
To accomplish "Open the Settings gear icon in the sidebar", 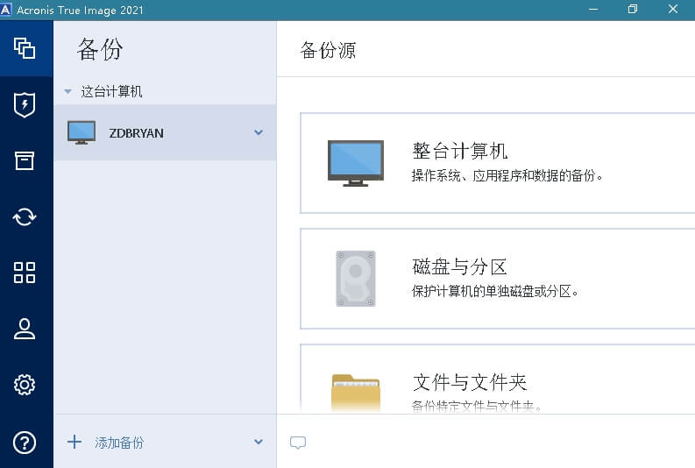I will click(25, 385).
